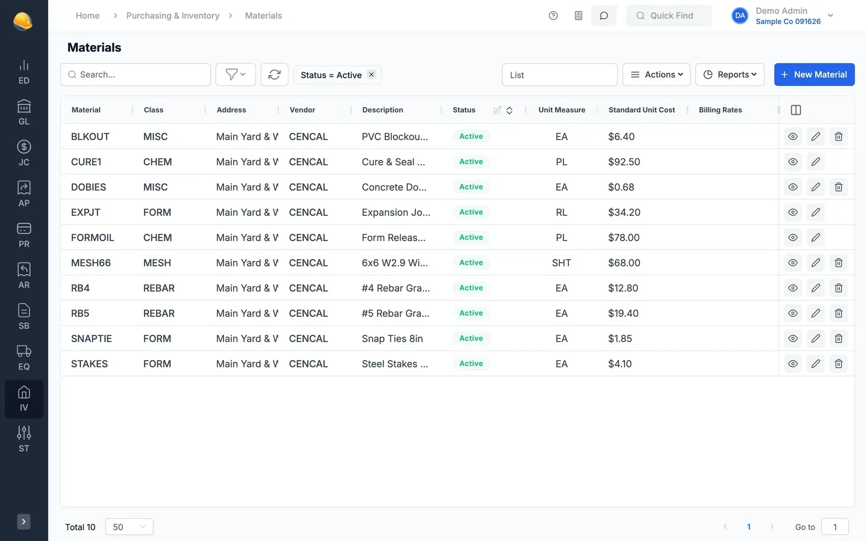The width and height of the screenshot is (867, 541).
Task: Expand the Demo Admin user menu
Action: click(783, 16)
